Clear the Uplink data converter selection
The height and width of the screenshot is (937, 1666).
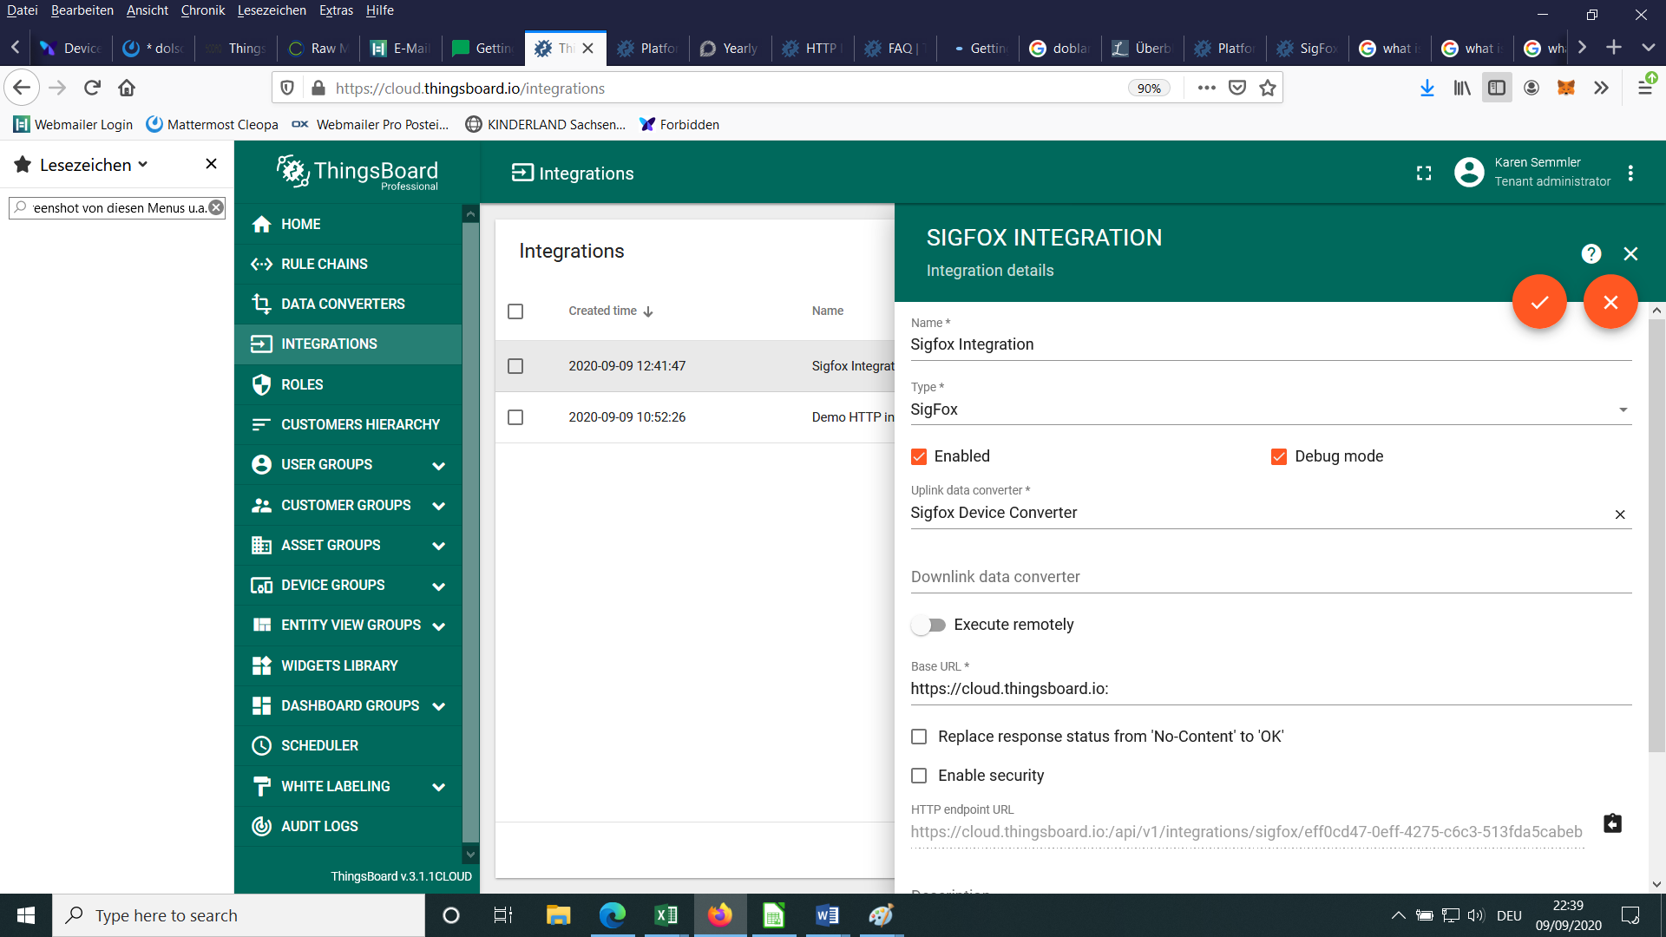coord(1620,514)
